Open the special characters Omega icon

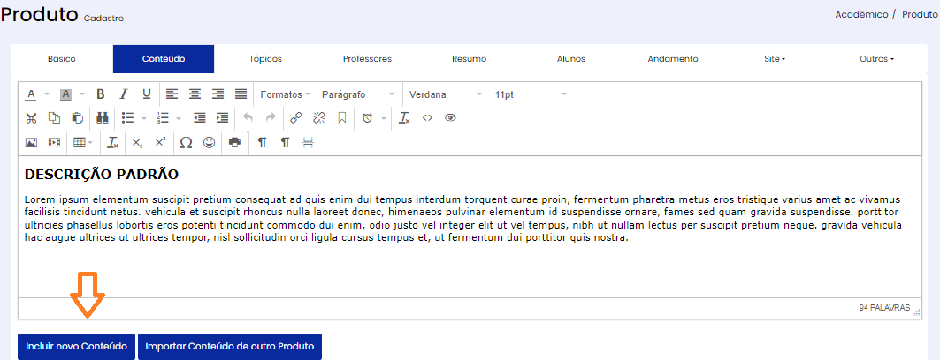pos(186,142)
